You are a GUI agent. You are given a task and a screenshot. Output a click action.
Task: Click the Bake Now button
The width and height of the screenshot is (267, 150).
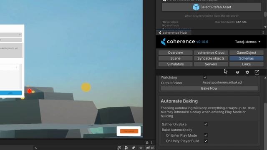209,88
